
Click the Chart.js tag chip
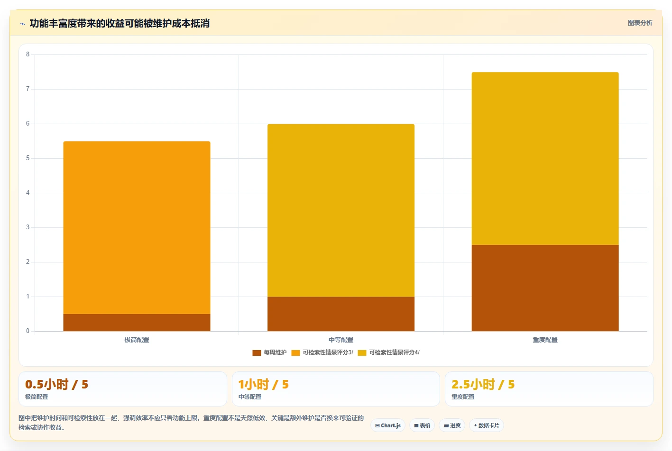(x=388, y=425)
